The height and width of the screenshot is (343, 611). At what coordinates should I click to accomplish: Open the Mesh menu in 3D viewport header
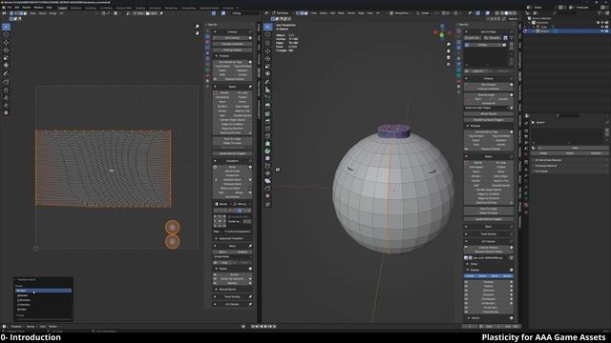pos(341,13)
